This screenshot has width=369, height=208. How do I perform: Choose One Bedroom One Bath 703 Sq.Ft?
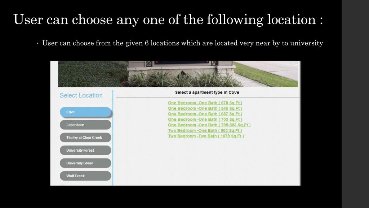tap(205, 120)
